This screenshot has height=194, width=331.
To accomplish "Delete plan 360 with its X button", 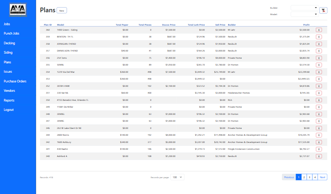I will tap(318, 30).
